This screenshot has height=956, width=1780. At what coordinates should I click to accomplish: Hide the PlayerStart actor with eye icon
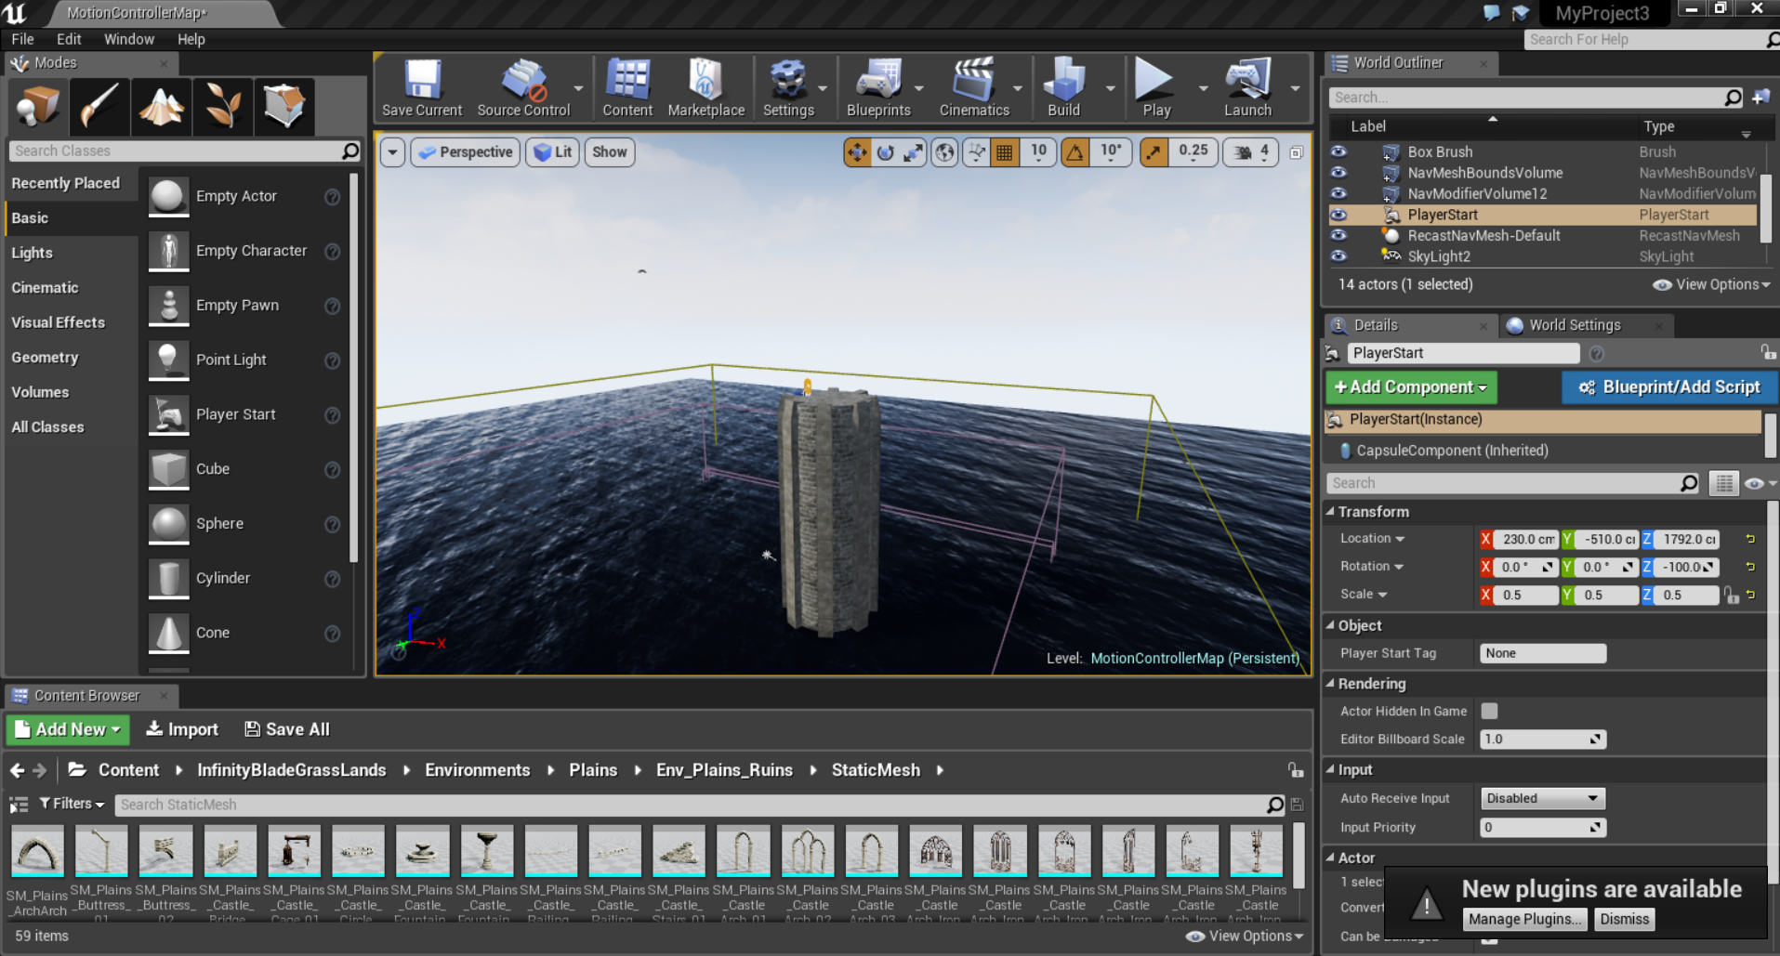click(1338, 215)
